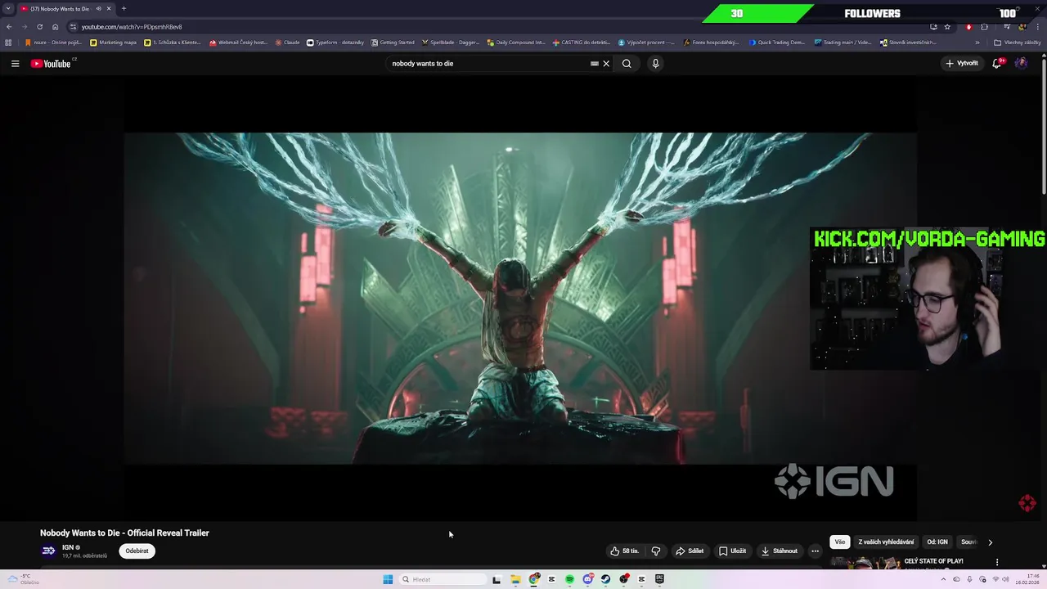Open volume control in system tray
The width and height of the screenshot is (1047, 589).
tap(1005, 579)
